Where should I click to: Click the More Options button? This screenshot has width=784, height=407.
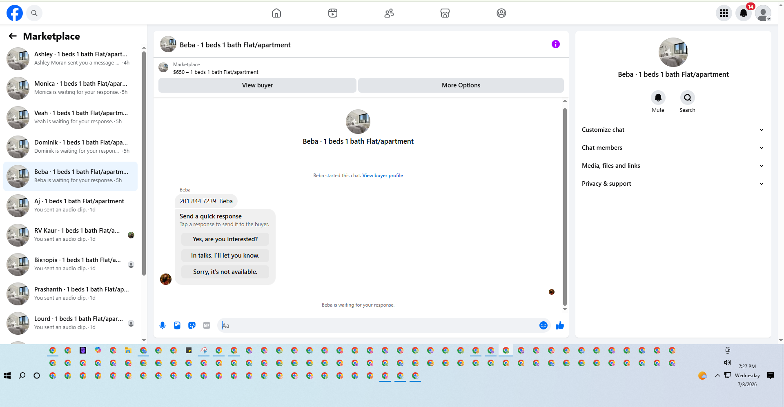pos(461,85)
